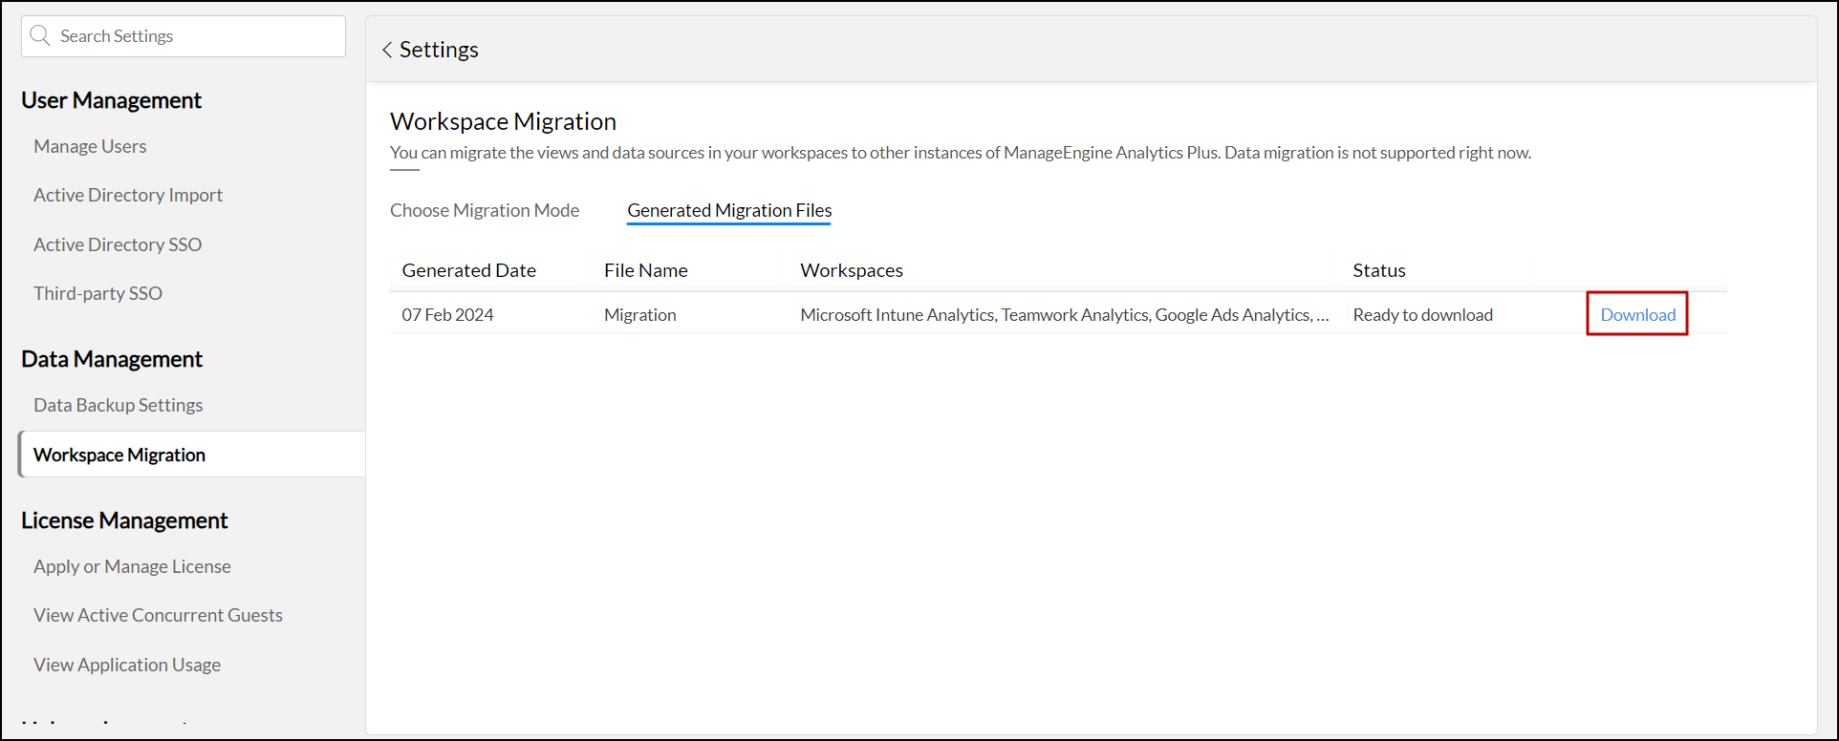The image size is (1839, 741).
Task: Select Workspace Migration in sidebar
Action: (x=119, y=455)
